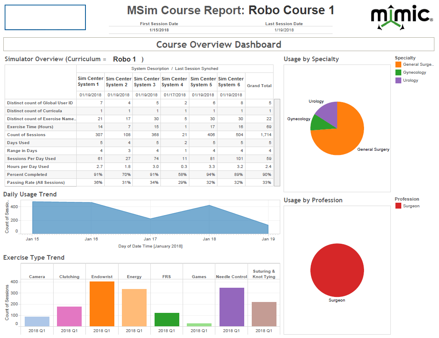Image resolution: width=439 pixels, height=338 pixels.
Task: Click the Grand Total column header
Action: [x=259, y=86]
